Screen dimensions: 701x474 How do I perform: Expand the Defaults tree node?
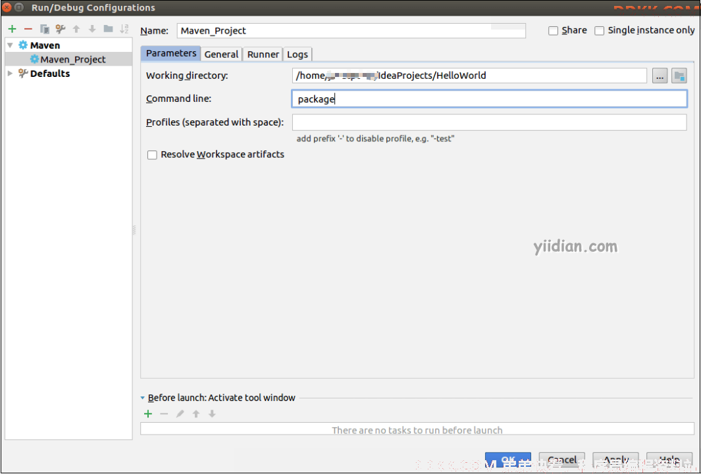pos(11,73)
